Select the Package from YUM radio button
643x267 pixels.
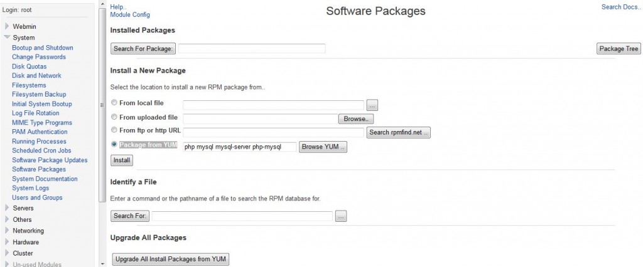click(114, 145)
